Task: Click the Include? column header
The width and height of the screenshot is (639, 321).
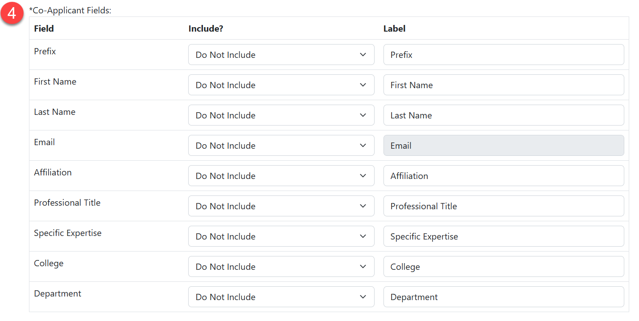Action: 206,28
